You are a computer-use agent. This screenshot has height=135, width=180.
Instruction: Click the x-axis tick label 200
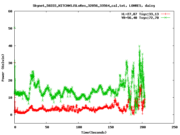tap(143, 127)
